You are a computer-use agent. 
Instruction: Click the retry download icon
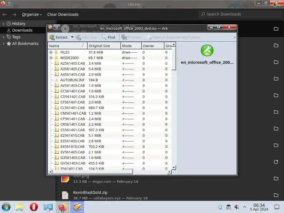pos(276,162)
